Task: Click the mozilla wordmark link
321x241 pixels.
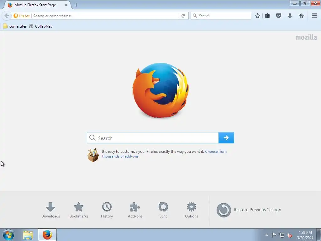Action: 306,37
